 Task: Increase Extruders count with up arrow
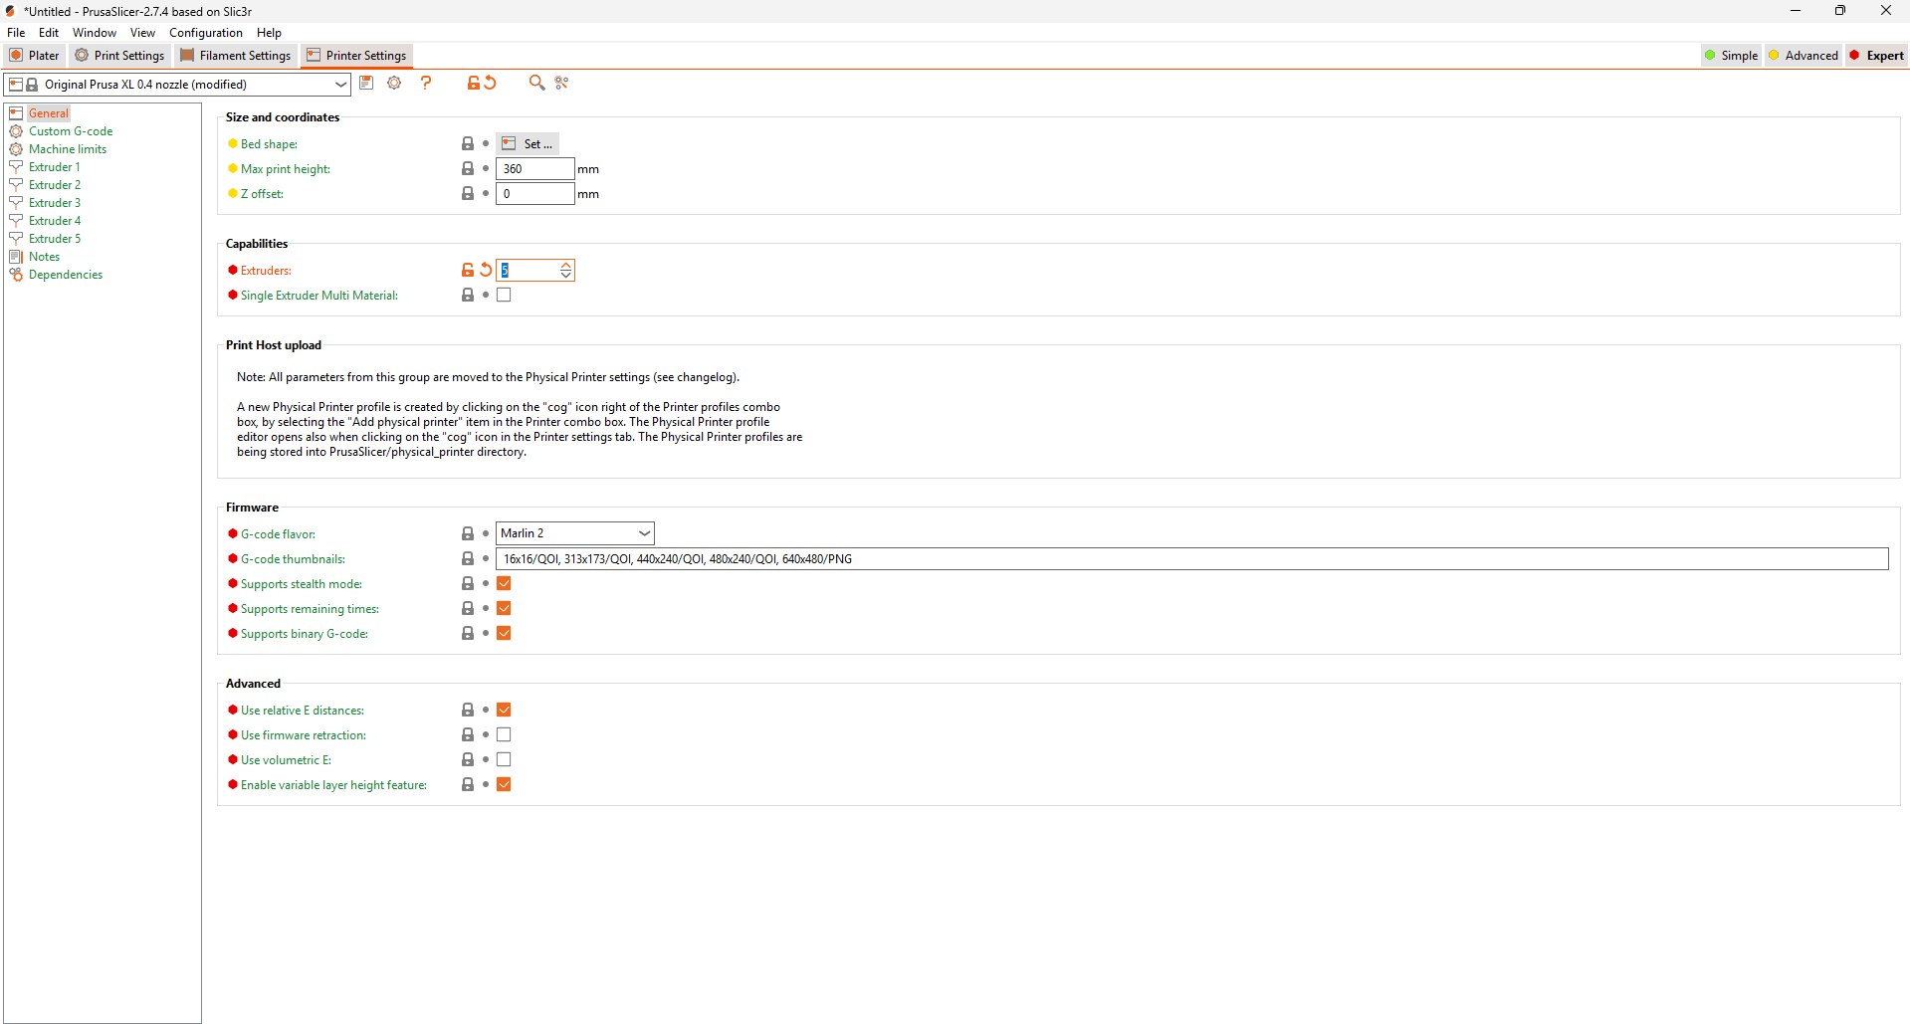click(x=565, y=266)
